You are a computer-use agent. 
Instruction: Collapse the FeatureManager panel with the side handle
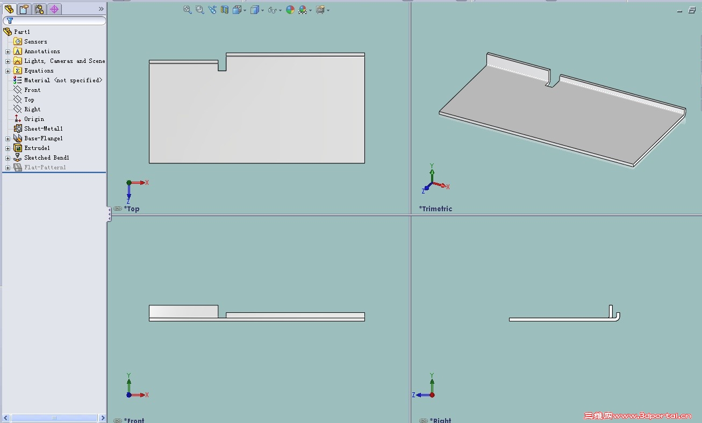pos(109,214)
